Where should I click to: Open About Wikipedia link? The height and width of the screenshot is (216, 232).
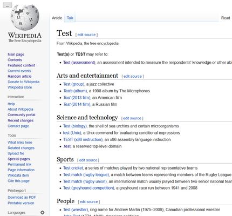(21, 109)
